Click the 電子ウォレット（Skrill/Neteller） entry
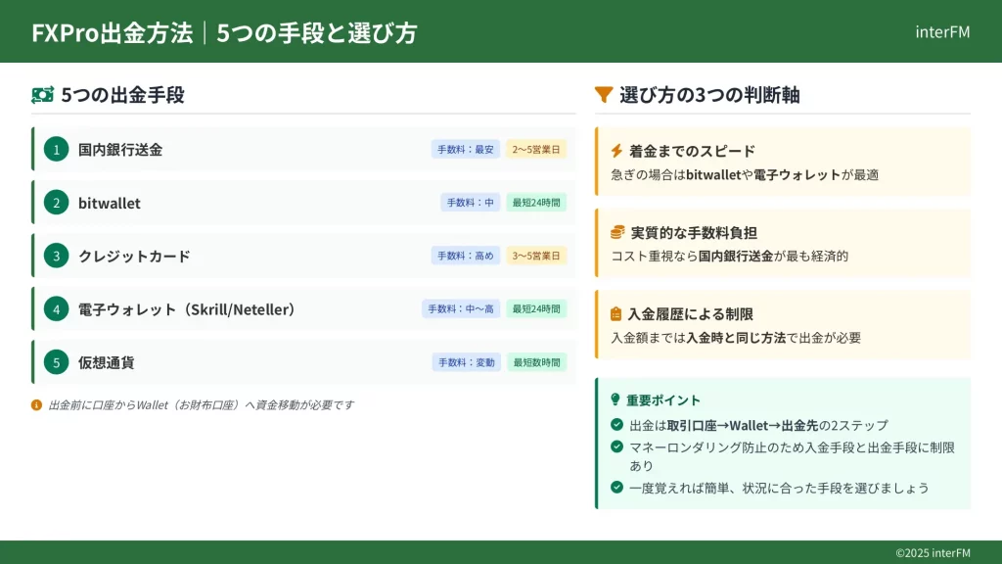This screenshot has height=564, width=1002. click(187, 309)
